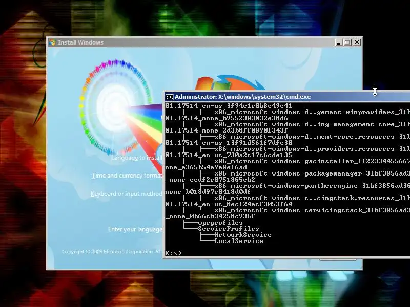410x307 pixels.
Task: Click the 01.17514_en-us_13f91d561f7dfe30 line
Action: click(229, 143)
